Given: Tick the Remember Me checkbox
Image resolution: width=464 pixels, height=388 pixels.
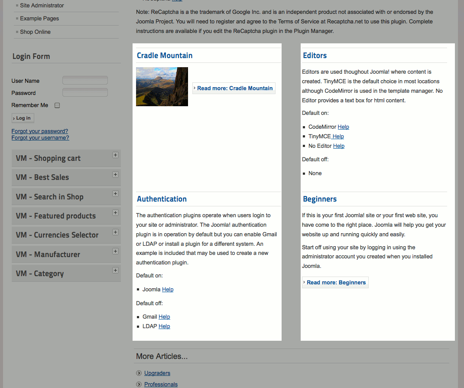Looking at the screenshot, I should pyautogui.click(x=57, y=105).
